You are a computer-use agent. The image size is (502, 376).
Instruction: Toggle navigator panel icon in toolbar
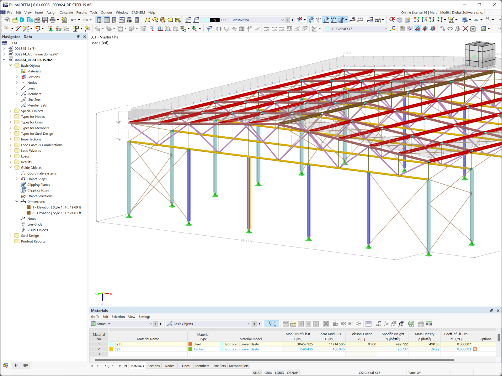pyautogui.click(x=99, y=20)
